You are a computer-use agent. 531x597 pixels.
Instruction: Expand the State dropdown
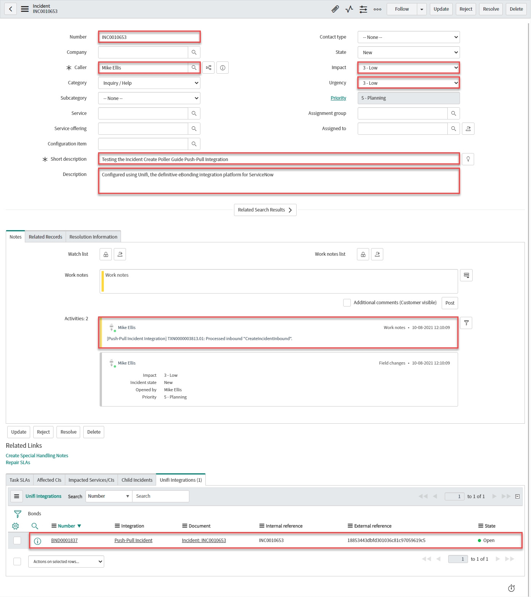point(408,52)
